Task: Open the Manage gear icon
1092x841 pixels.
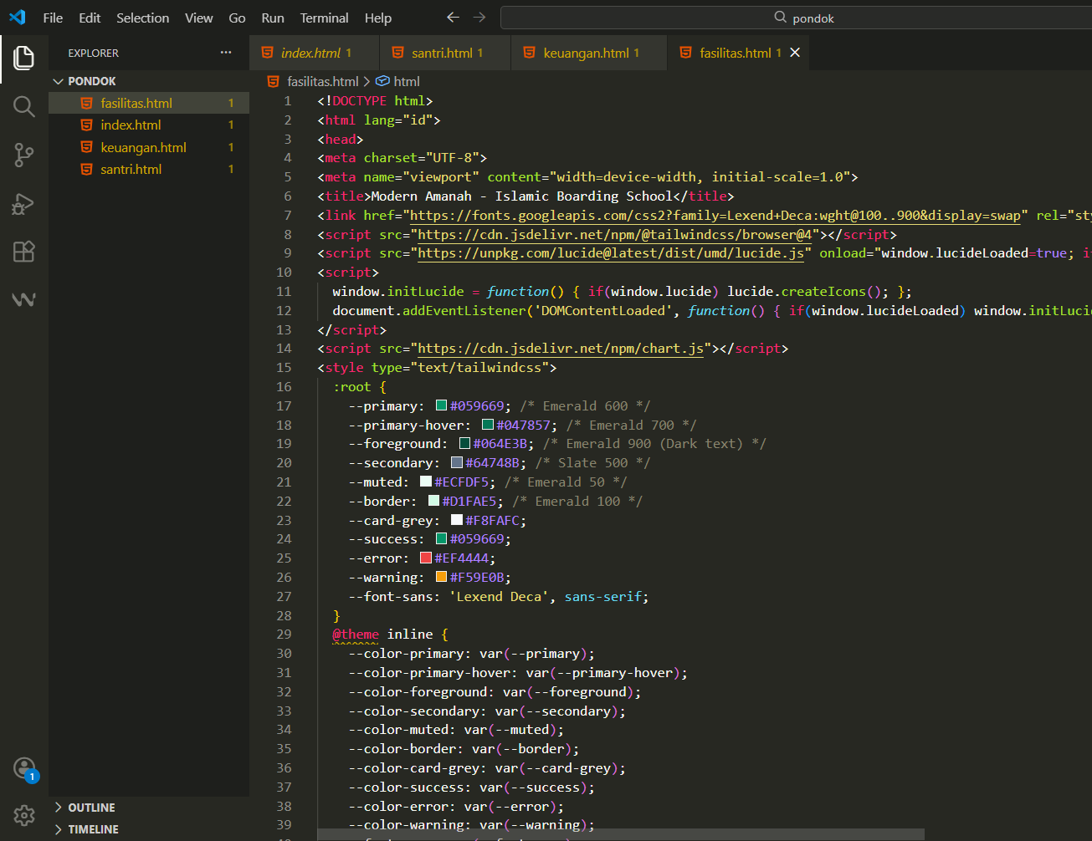Action: click(24, 814)
